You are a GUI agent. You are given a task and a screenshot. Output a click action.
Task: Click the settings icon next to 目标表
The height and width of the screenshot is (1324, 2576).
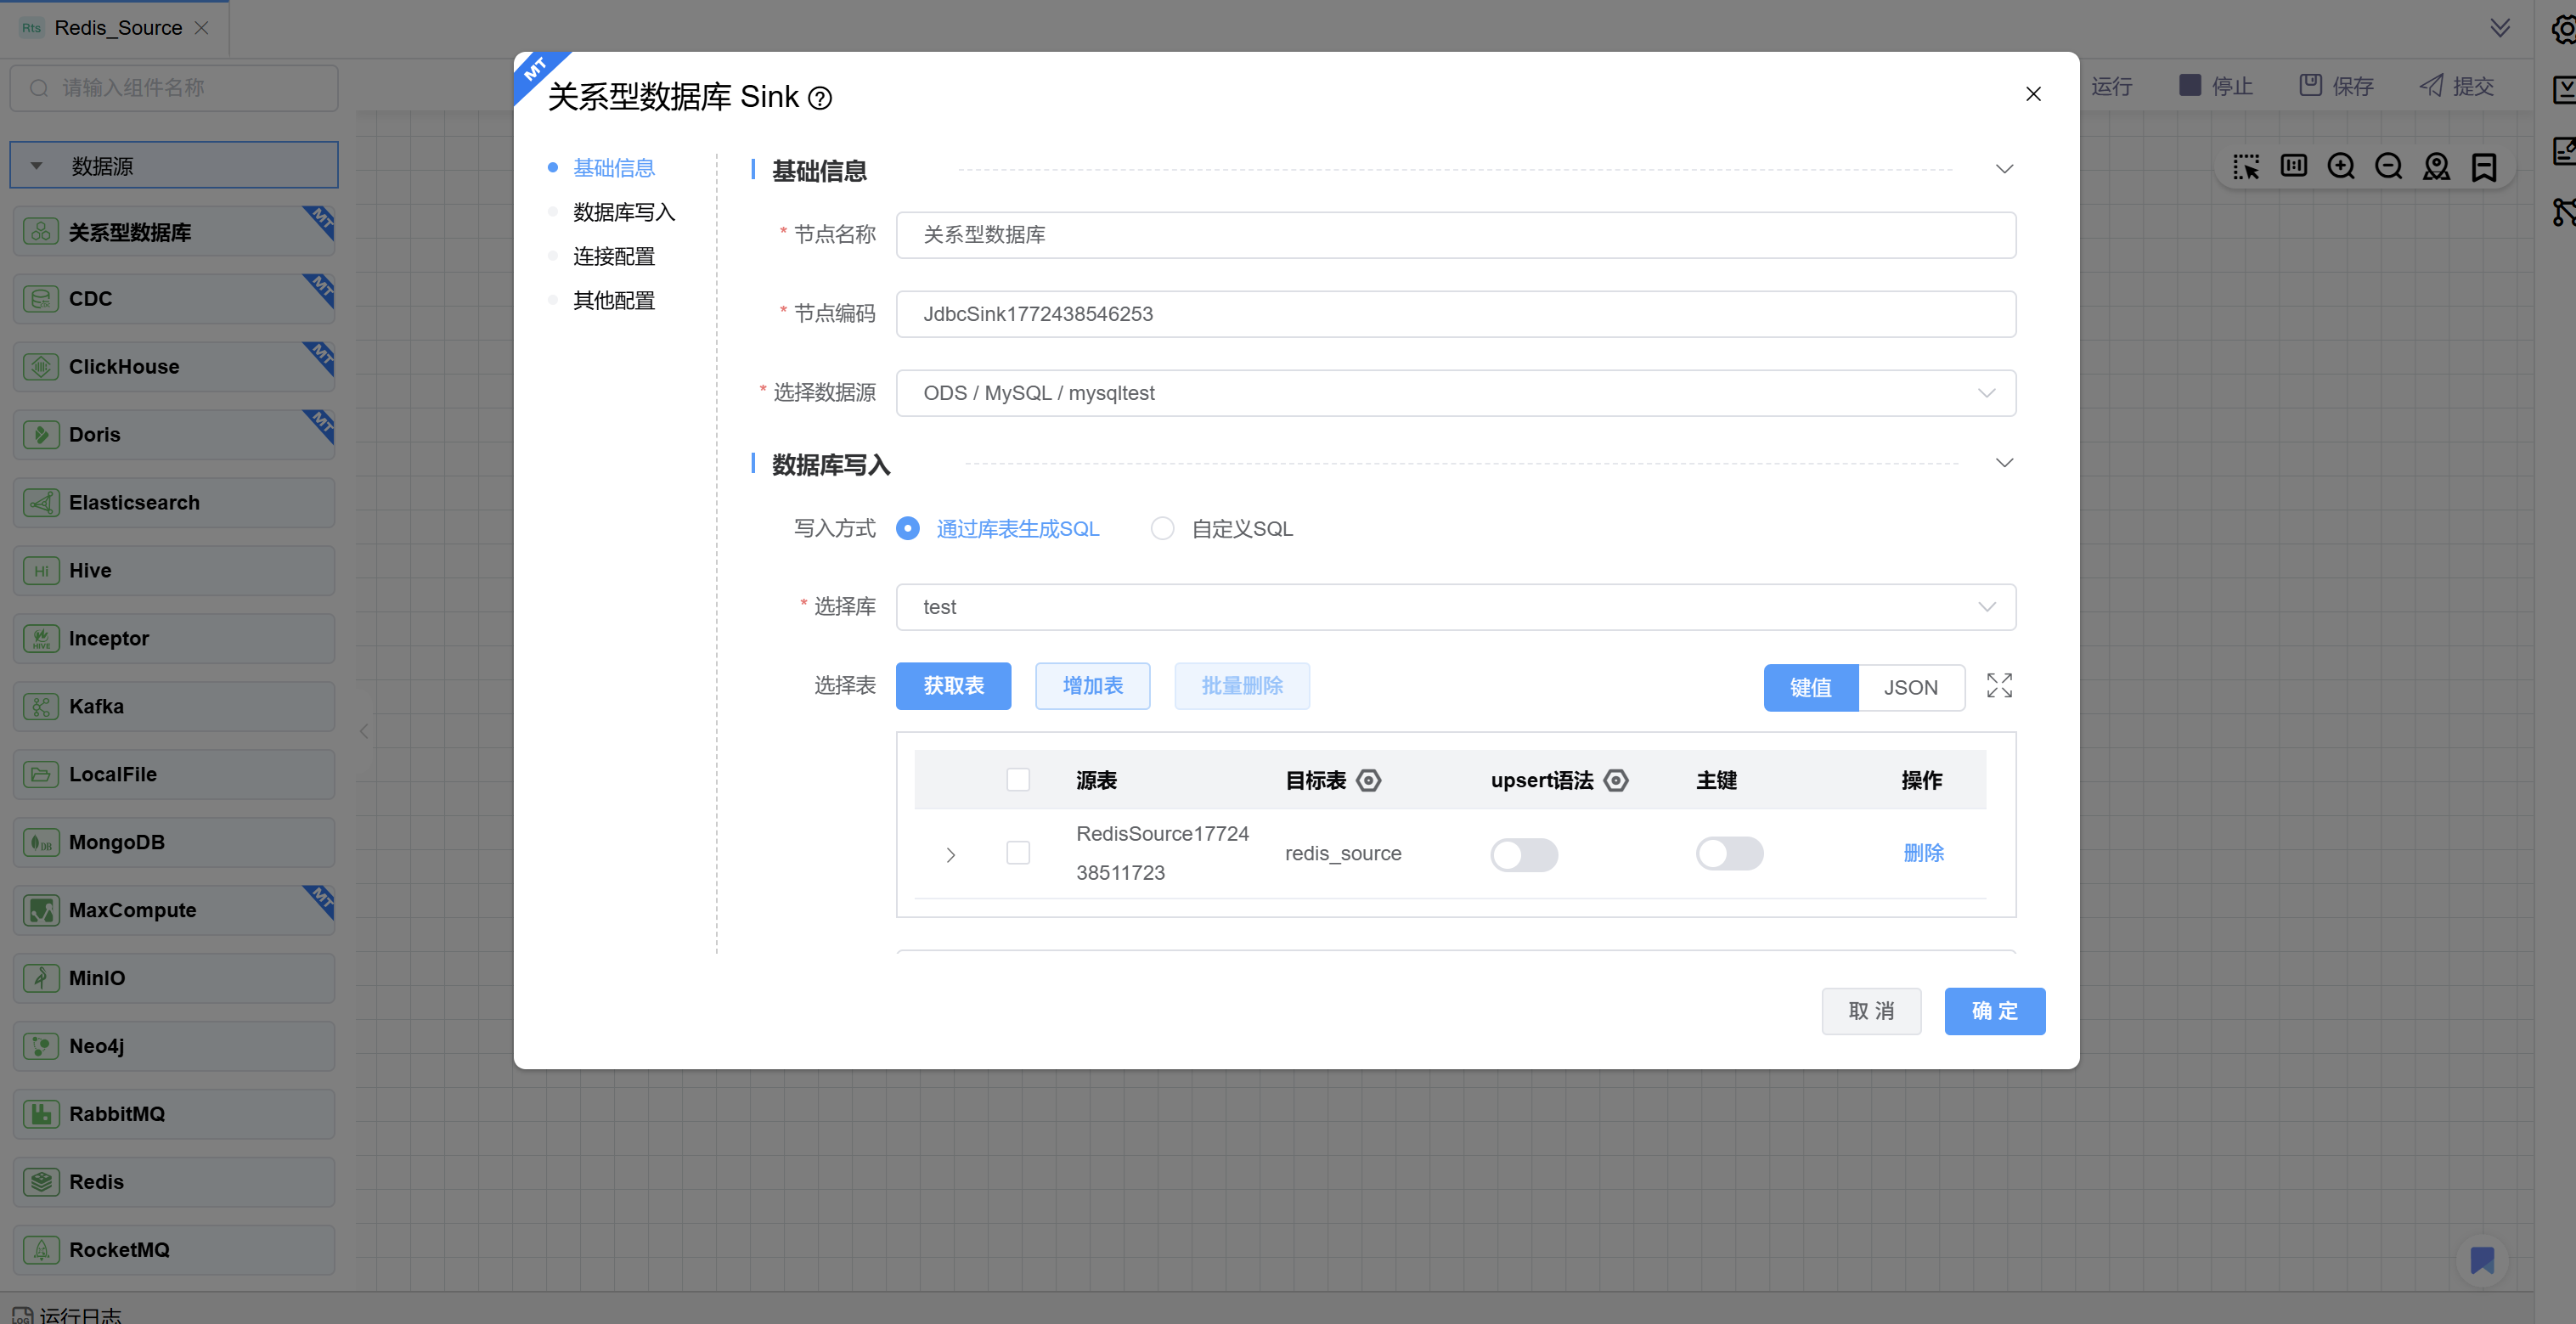pyautogui.click(x=1369, y=780)
